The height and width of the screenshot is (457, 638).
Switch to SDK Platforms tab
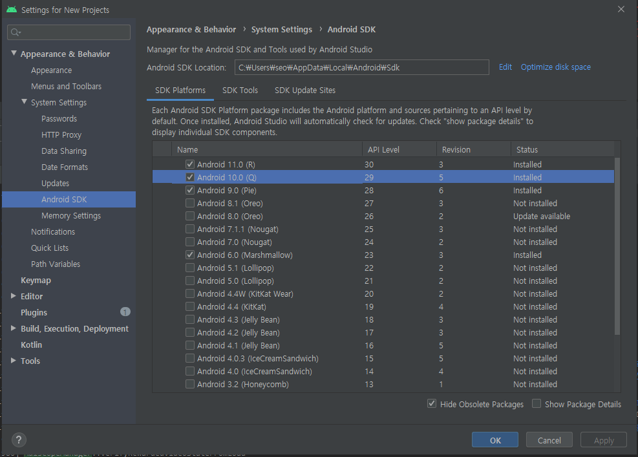[x=180, y=90]
